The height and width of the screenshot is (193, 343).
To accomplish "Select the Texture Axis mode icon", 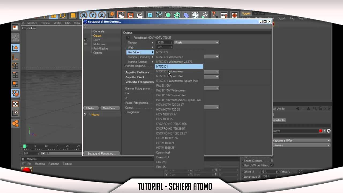I will click(x=15, y=113).
